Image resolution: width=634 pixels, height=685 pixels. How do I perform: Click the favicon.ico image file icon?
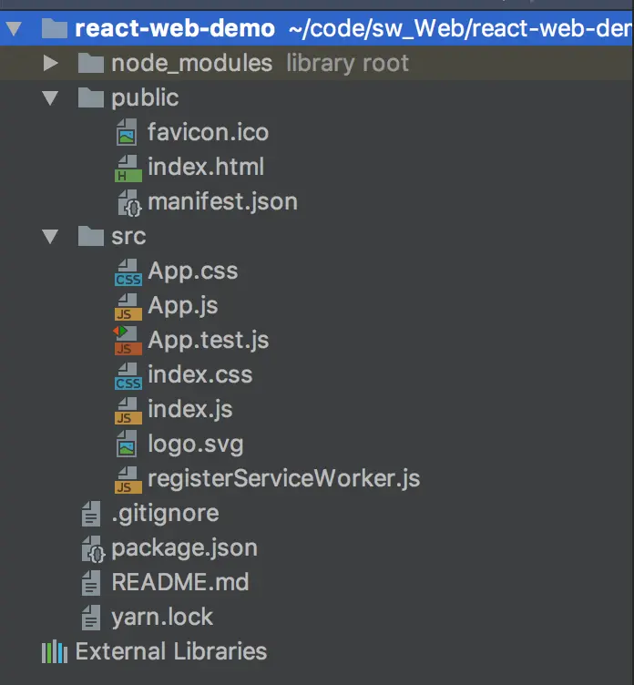coord(128,133)
